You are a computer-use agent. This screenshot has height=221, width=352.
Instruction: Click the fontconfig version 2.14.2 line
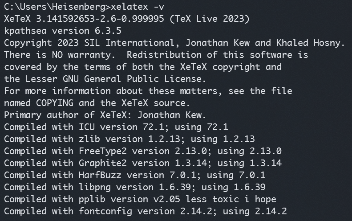coord(146,211)
